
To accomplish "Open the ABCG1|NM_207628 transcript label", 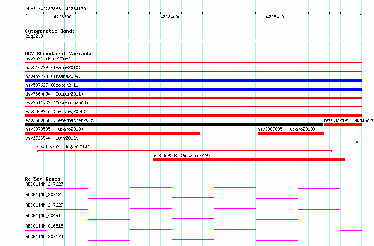I will pos(45,194).
